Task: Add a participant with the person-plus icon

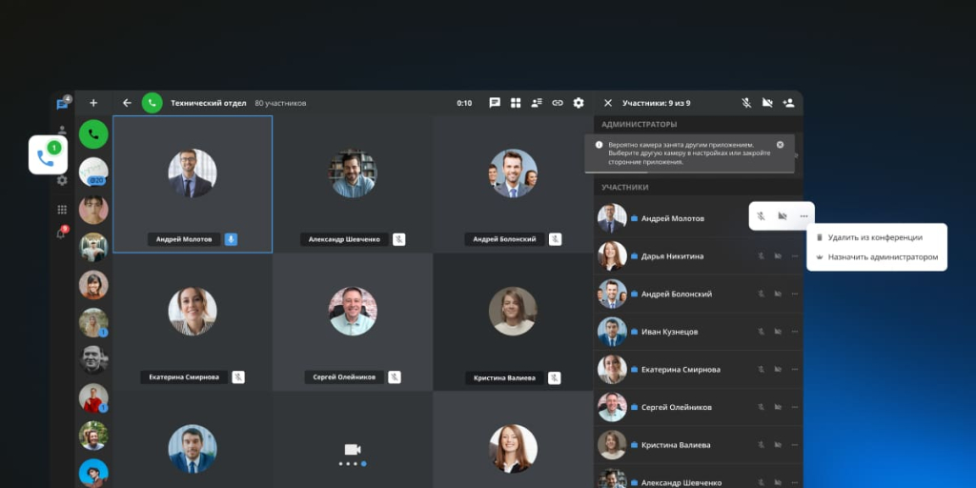Action: (788, 103)
